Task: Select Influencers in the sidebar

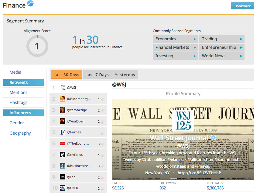Action: click(23, 113)
